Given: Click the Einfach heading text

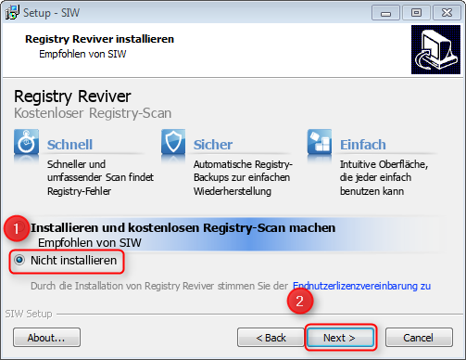Looking at the screenshot, I should [363, 145].
